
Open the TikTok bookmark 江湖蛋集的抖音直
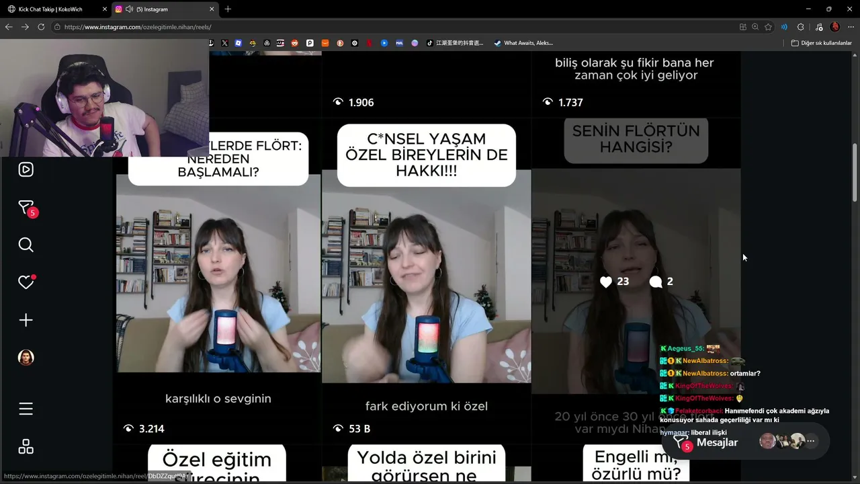tap(455, 43)
